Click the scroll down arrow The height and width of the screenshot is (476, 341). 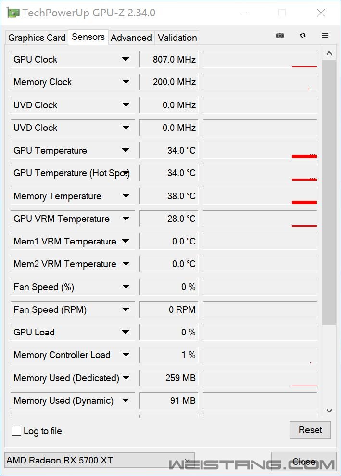329,411
